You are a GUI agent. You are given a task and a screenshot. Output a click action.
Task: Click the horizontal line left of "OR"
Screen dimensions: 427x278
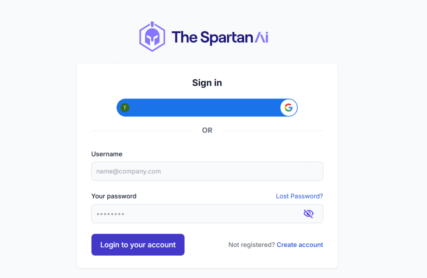(x=142, y=131)
